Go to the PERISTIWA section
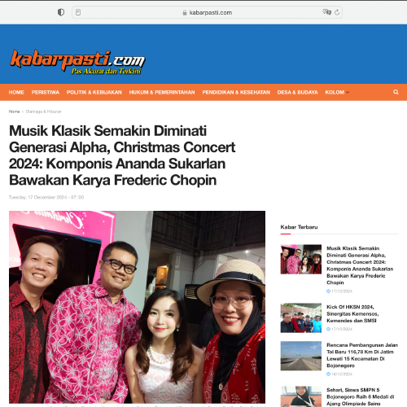 click(46, 92)
